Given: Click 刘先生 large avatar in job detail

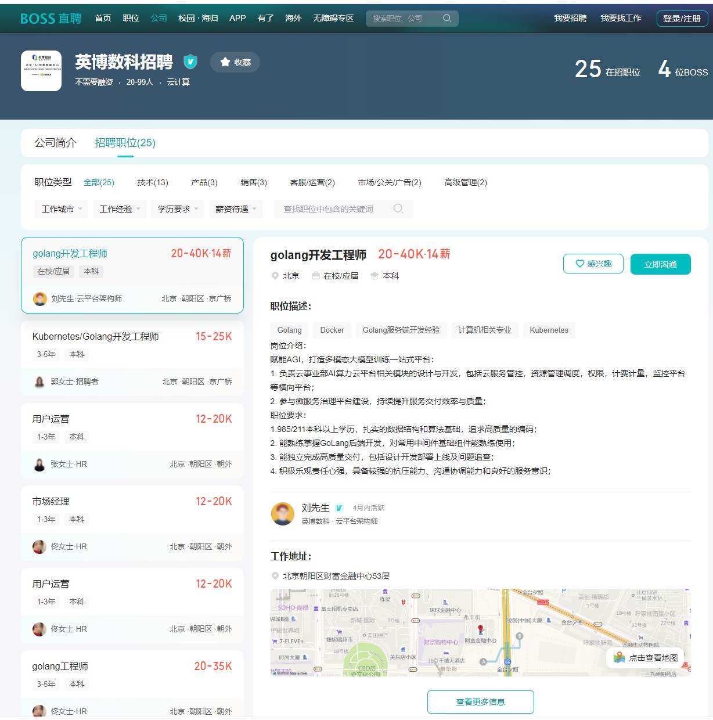Looking at the screenshot, I should (283, 514).
